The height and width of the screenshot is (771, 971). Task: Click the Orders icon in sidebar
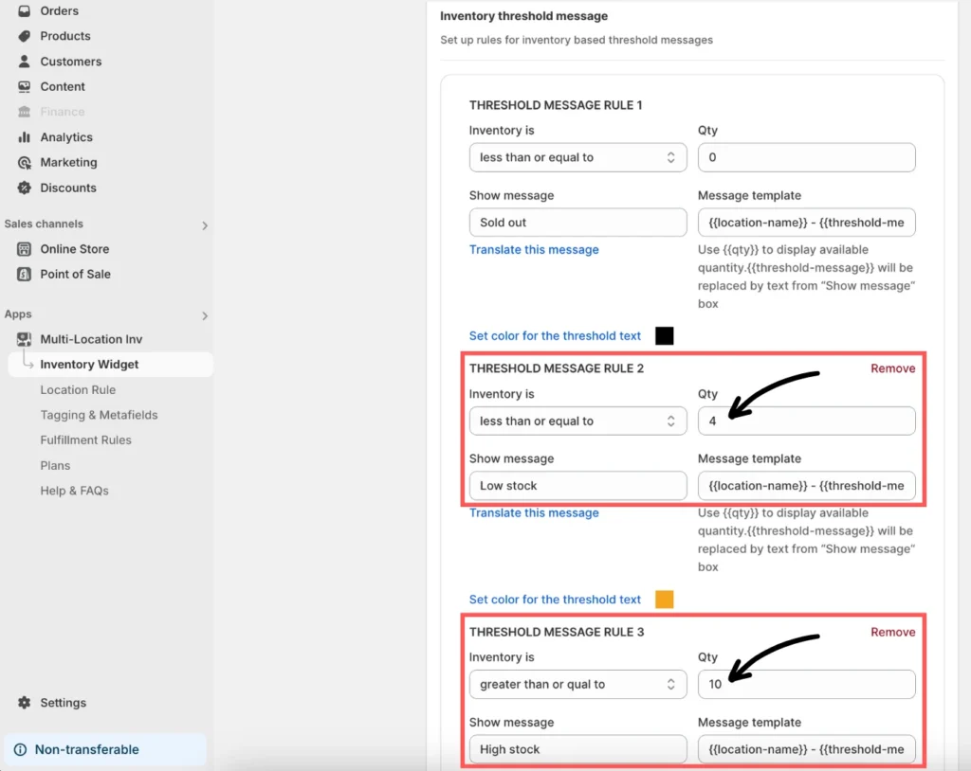coord(25,11)
